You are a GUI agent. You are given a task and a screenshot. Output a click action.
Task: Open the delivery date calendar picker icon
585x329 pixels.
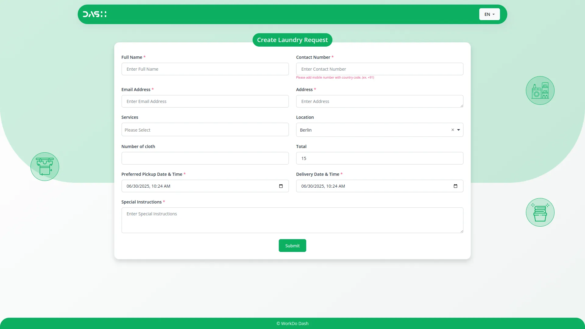point(455,186)
